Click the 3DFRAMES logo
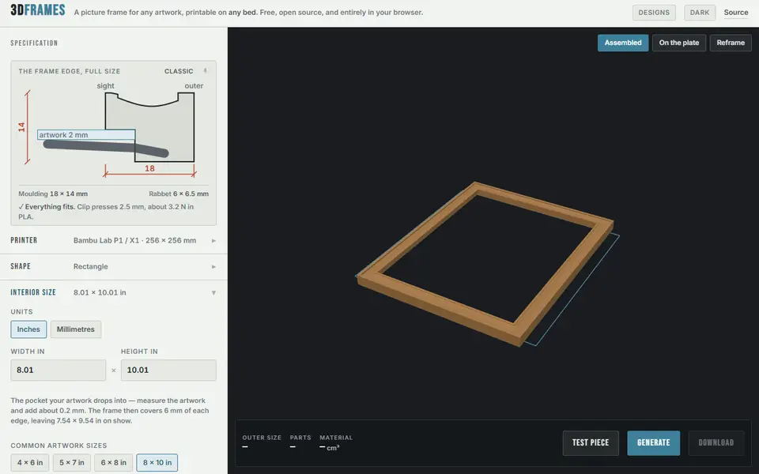The width and height of the screenshot is (759, 474). tap(38, 10)
